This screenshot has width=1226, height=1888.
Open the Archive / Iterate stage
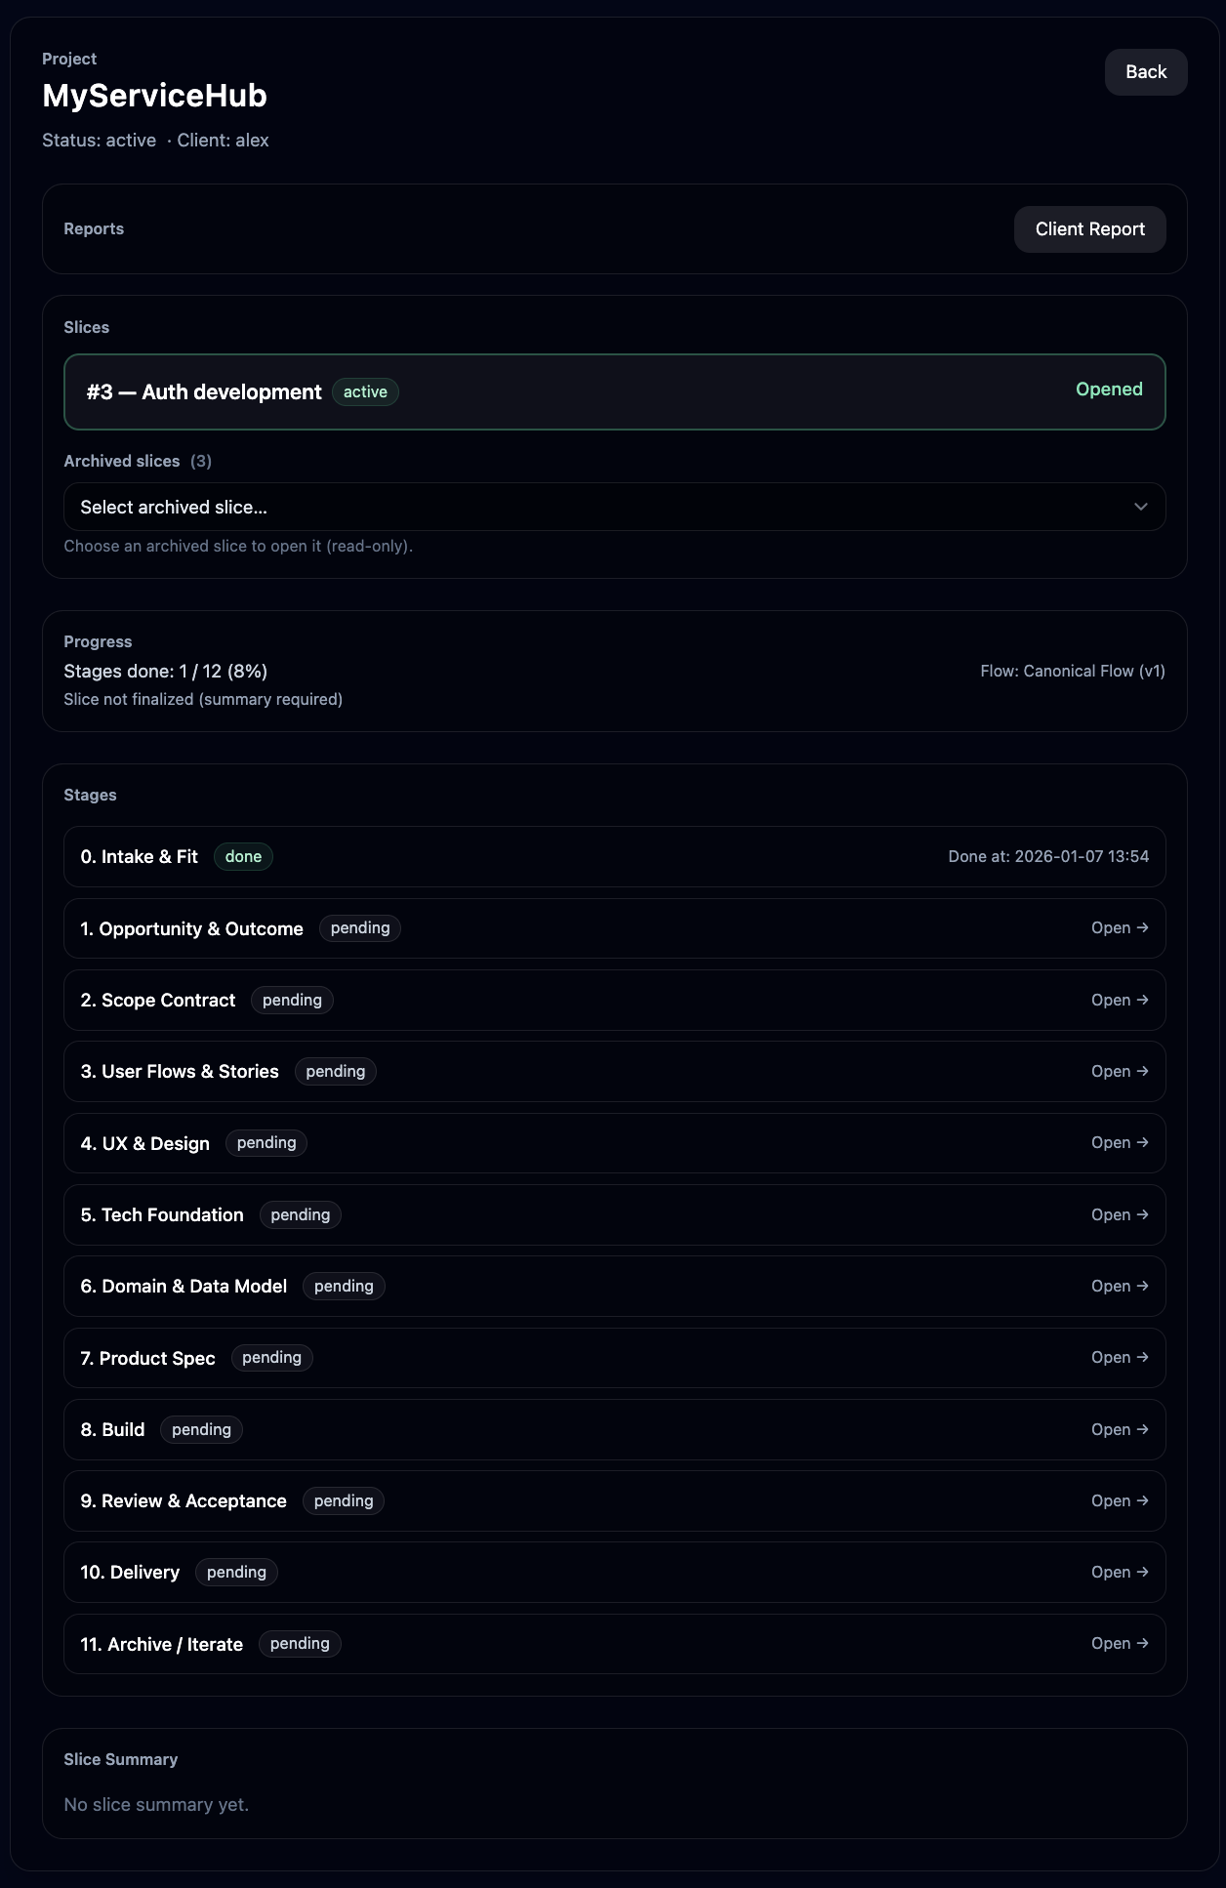pos(1119,1644)
